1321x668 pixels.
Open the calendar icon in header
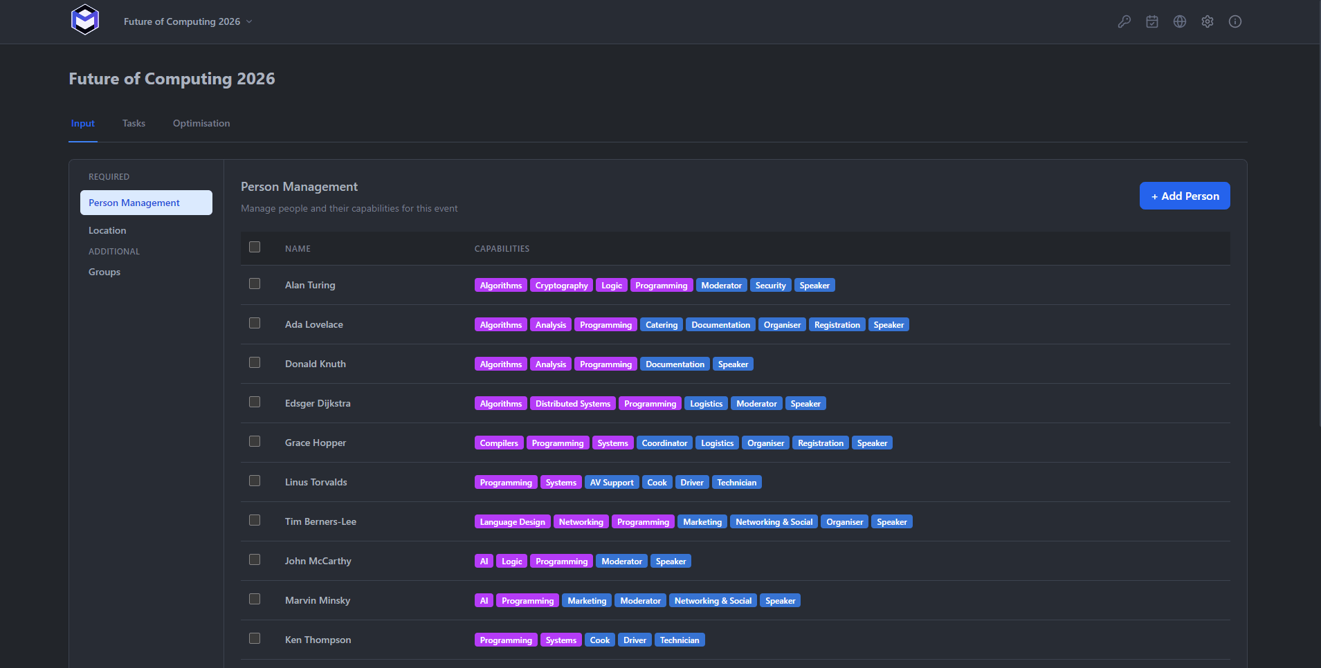point(1152,21)
